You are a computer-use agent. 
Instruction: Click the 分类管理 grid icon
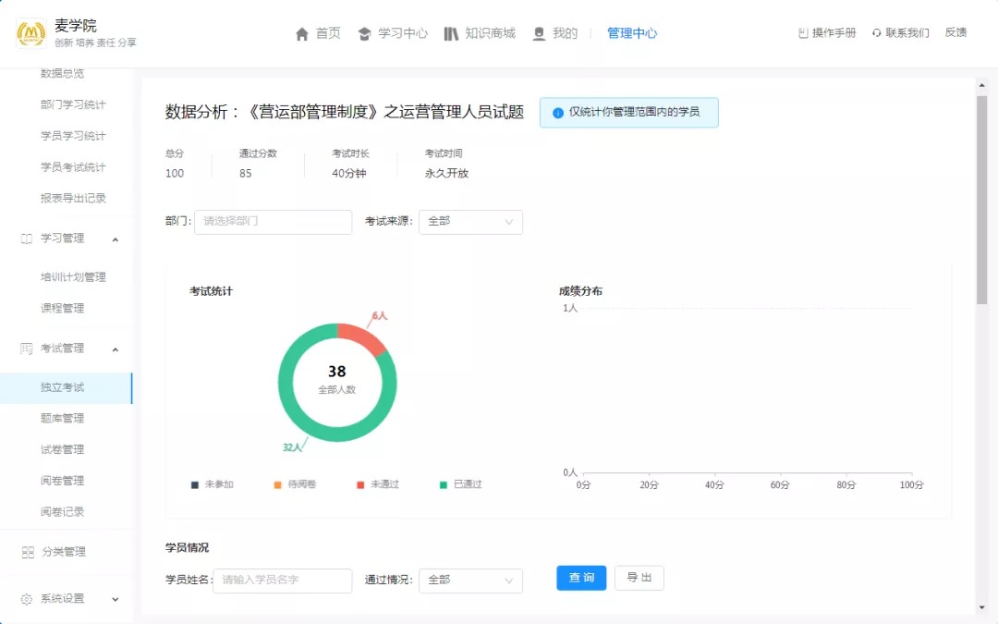point(28,552)
